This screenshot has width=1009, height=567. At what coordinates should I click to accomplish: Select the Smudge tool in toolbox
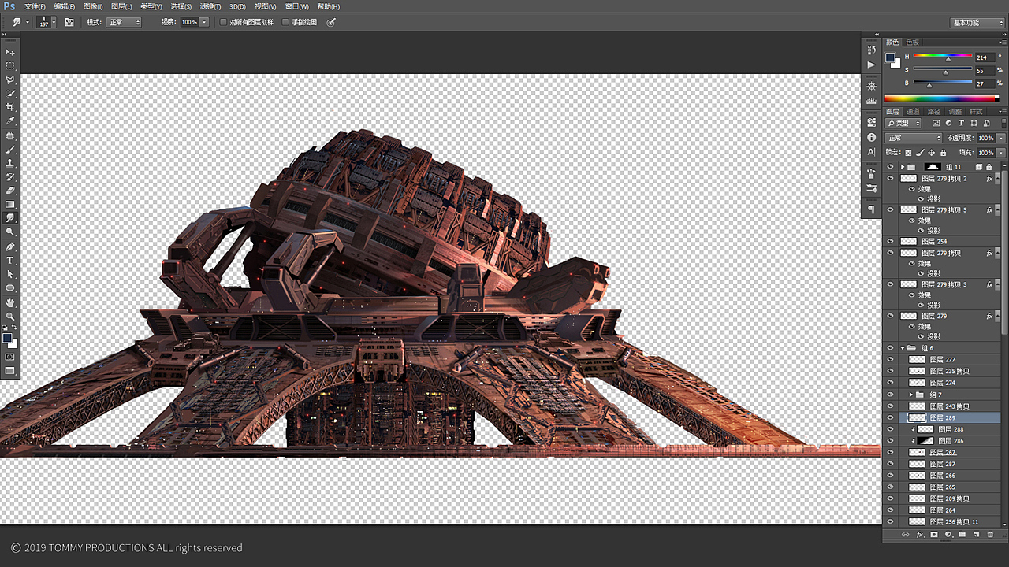coord(10,218)
